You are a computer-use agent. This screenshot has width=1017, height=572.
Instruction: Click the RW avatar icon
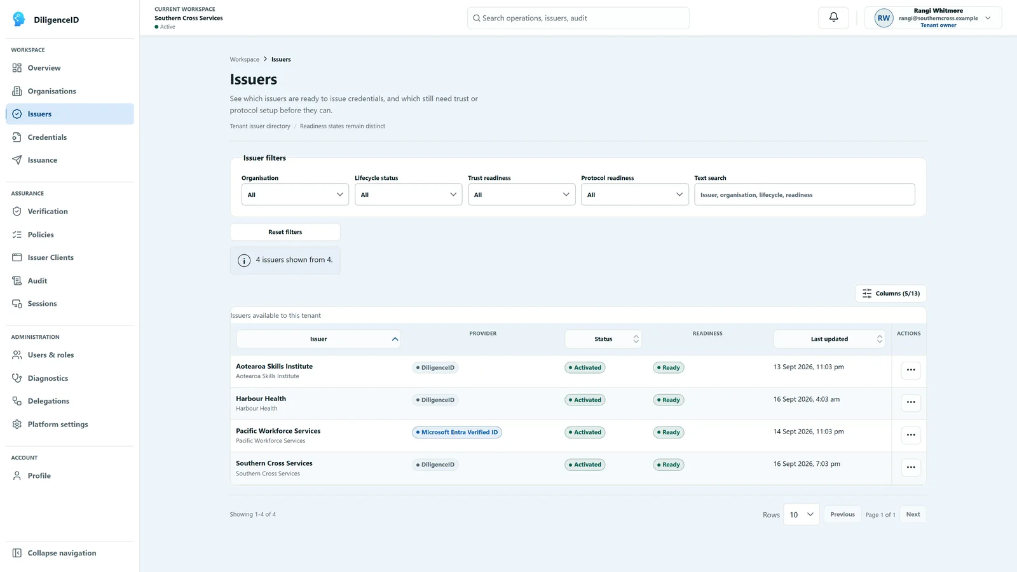[x=884, y=18]
